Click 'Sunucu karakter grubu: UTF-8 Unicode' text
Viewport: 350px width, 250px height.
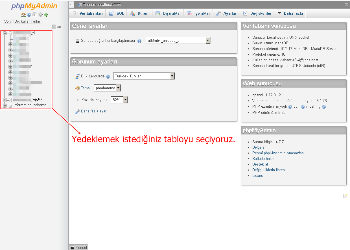[289, 66]
